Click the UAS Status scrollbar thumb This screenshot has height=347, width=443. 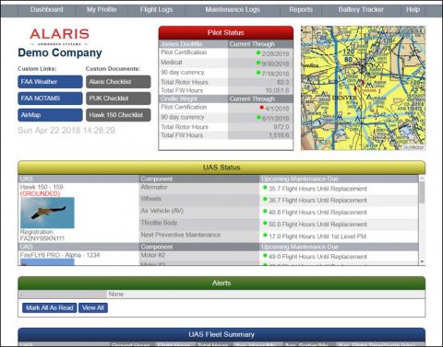422,192
